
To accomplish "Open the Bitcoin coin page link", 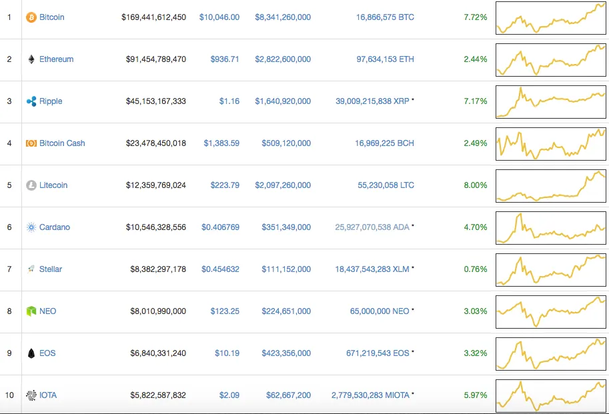I will click(x=51, y=17).
